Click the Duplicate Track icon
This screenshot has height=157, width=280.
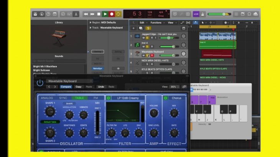coord(141,28)
